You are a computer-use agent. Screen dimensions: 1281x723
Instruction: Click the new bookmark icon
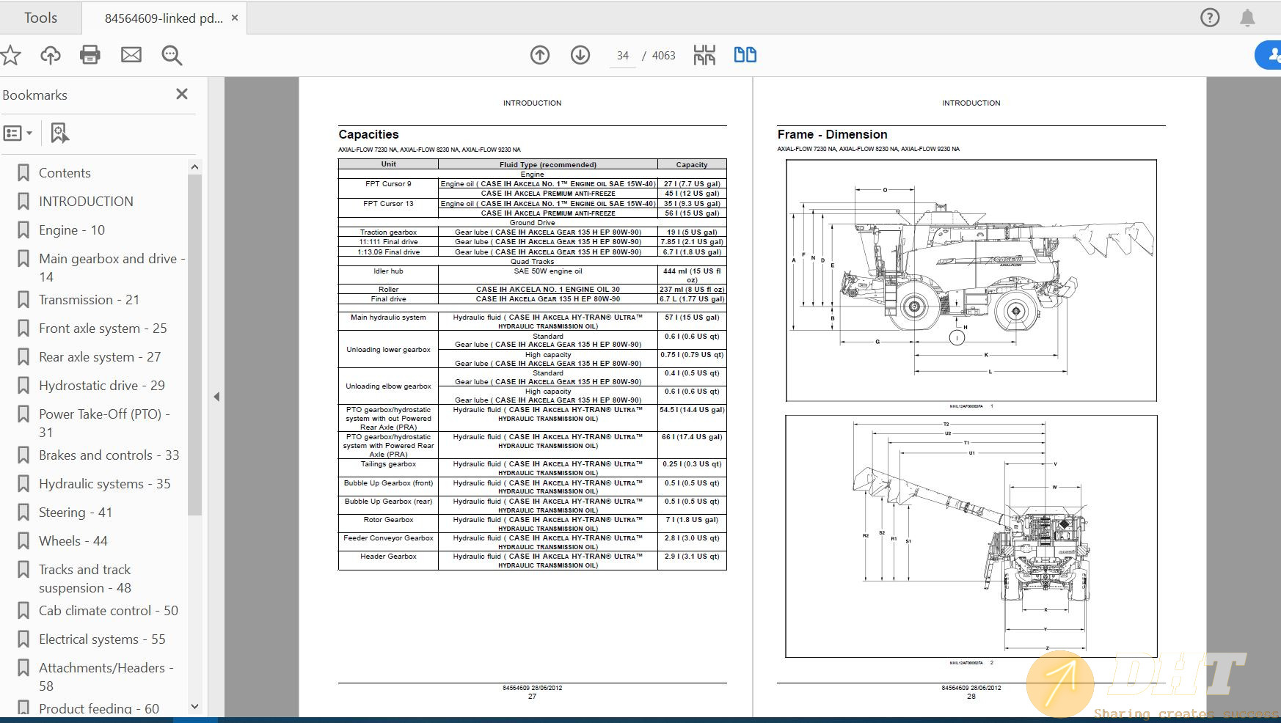coord(59,133)
